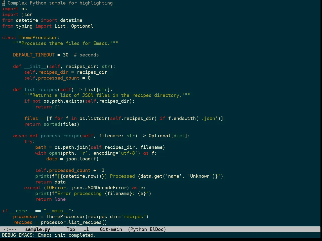Click the 'utf-8' encoding string

pos(128,153)
